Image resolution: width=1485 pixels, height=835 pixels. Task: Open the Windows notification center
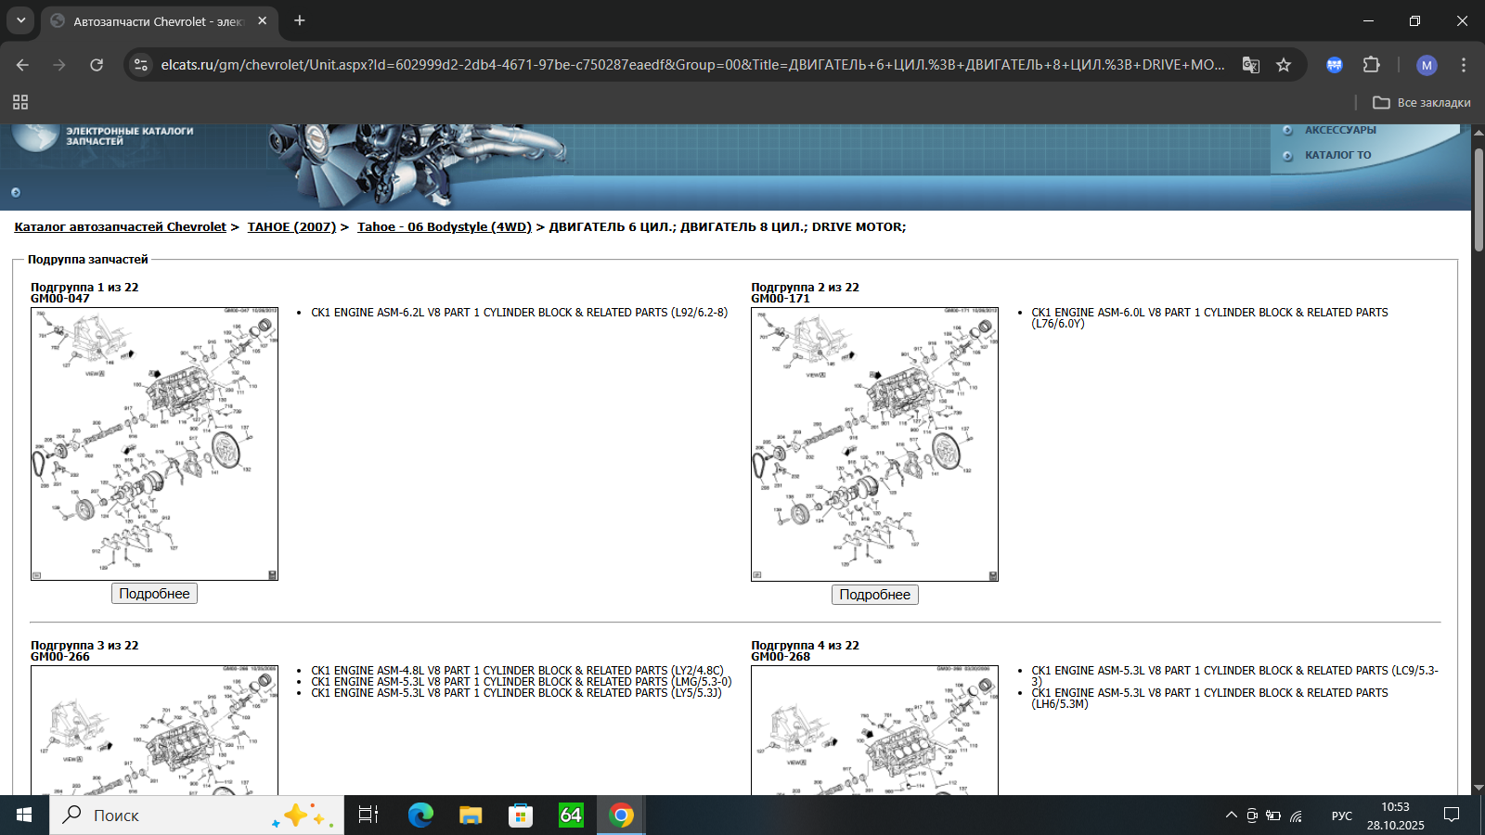pos(1453,816)
